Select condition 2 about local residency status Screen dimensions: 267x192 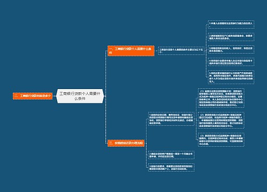click(x=231, y=37)
